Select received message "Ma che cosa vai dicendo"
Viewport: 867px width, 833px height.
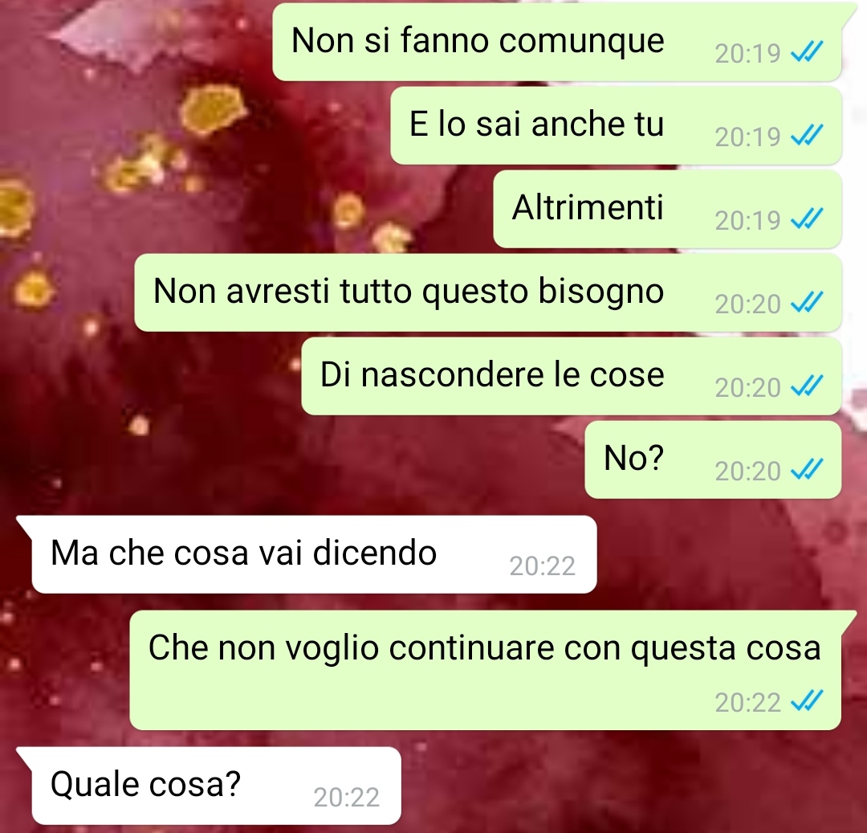coord(314,554)
